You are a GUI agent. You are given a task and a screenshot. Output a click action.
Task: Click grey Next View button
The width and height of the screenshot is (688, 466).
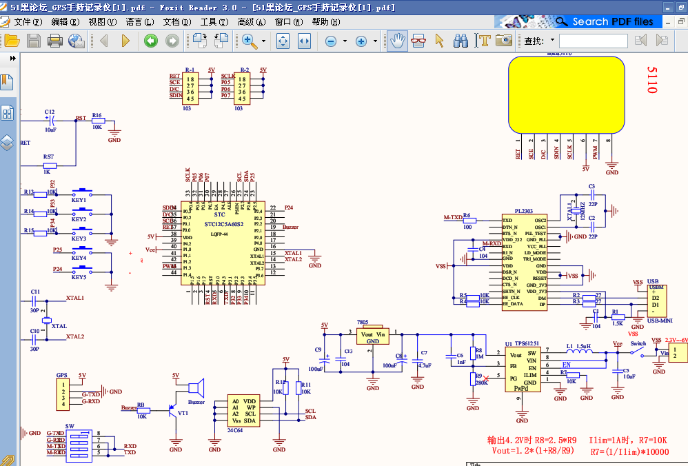pyautogui.click(x=172, y=41)
